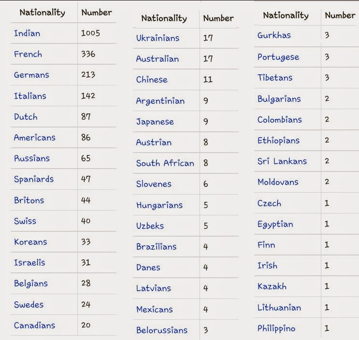Open the Ukrainians link

tap(158, 38)
